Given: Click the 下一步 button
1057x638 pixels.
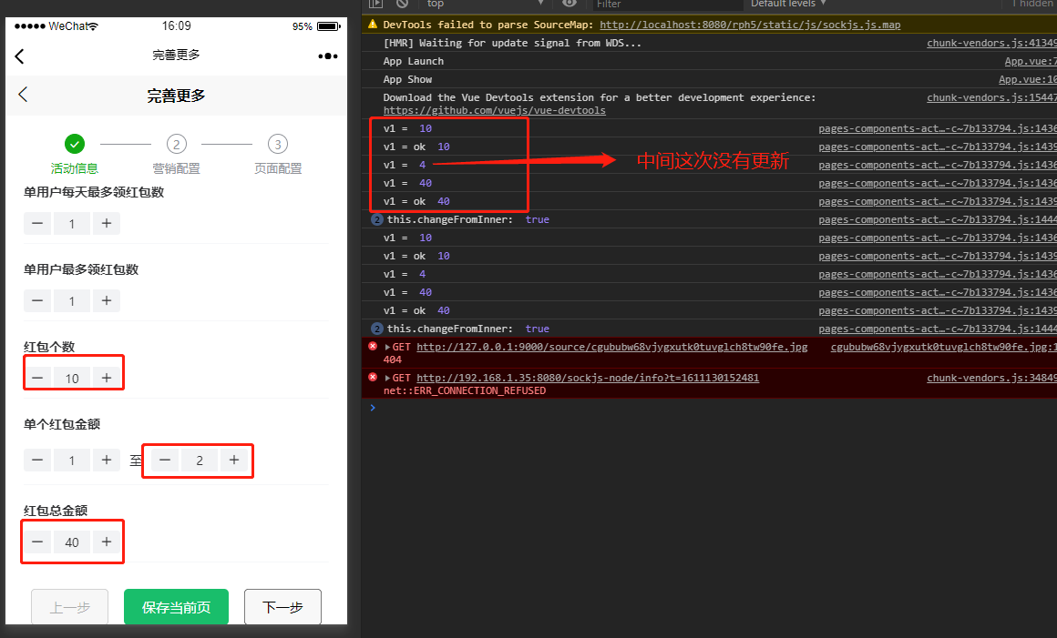Looking at the screenshot, I should pos(282,607).
